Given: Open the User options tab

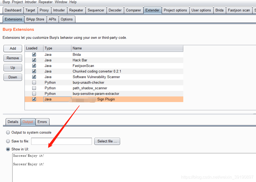Looking at the screenshot, I should point(201,10).
